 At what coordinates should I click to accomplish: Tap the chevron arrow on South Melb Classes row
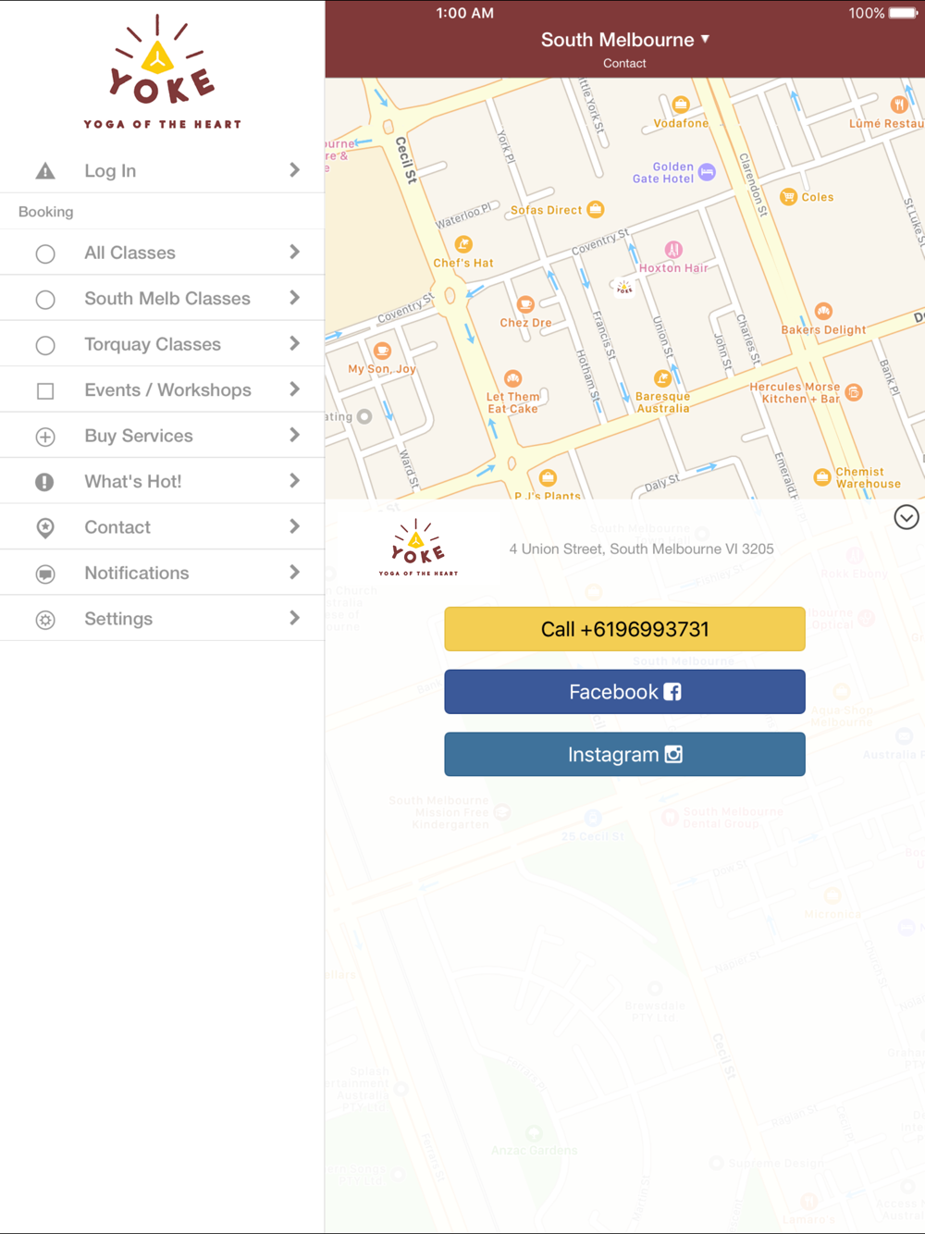pos(294,298)
